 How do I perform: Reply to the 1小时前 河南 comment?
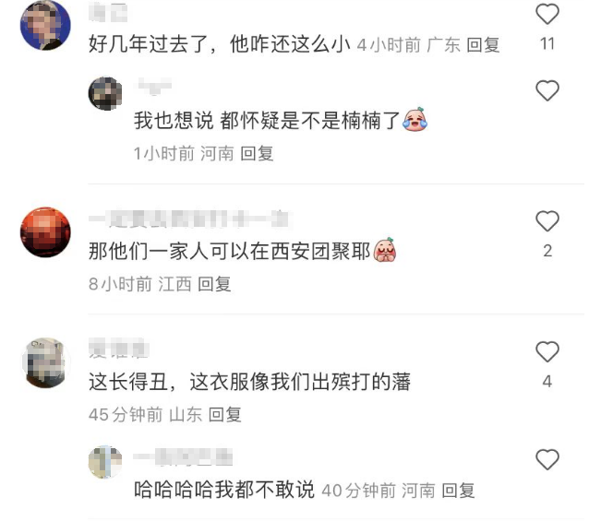tap(257, 153)
